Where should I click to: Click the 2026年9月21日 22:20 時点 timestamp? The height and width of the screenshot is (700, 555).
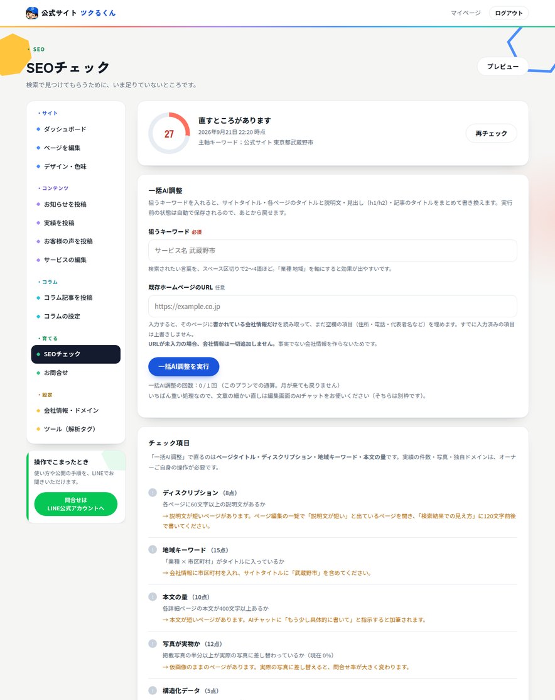click(x=232, y=132)
